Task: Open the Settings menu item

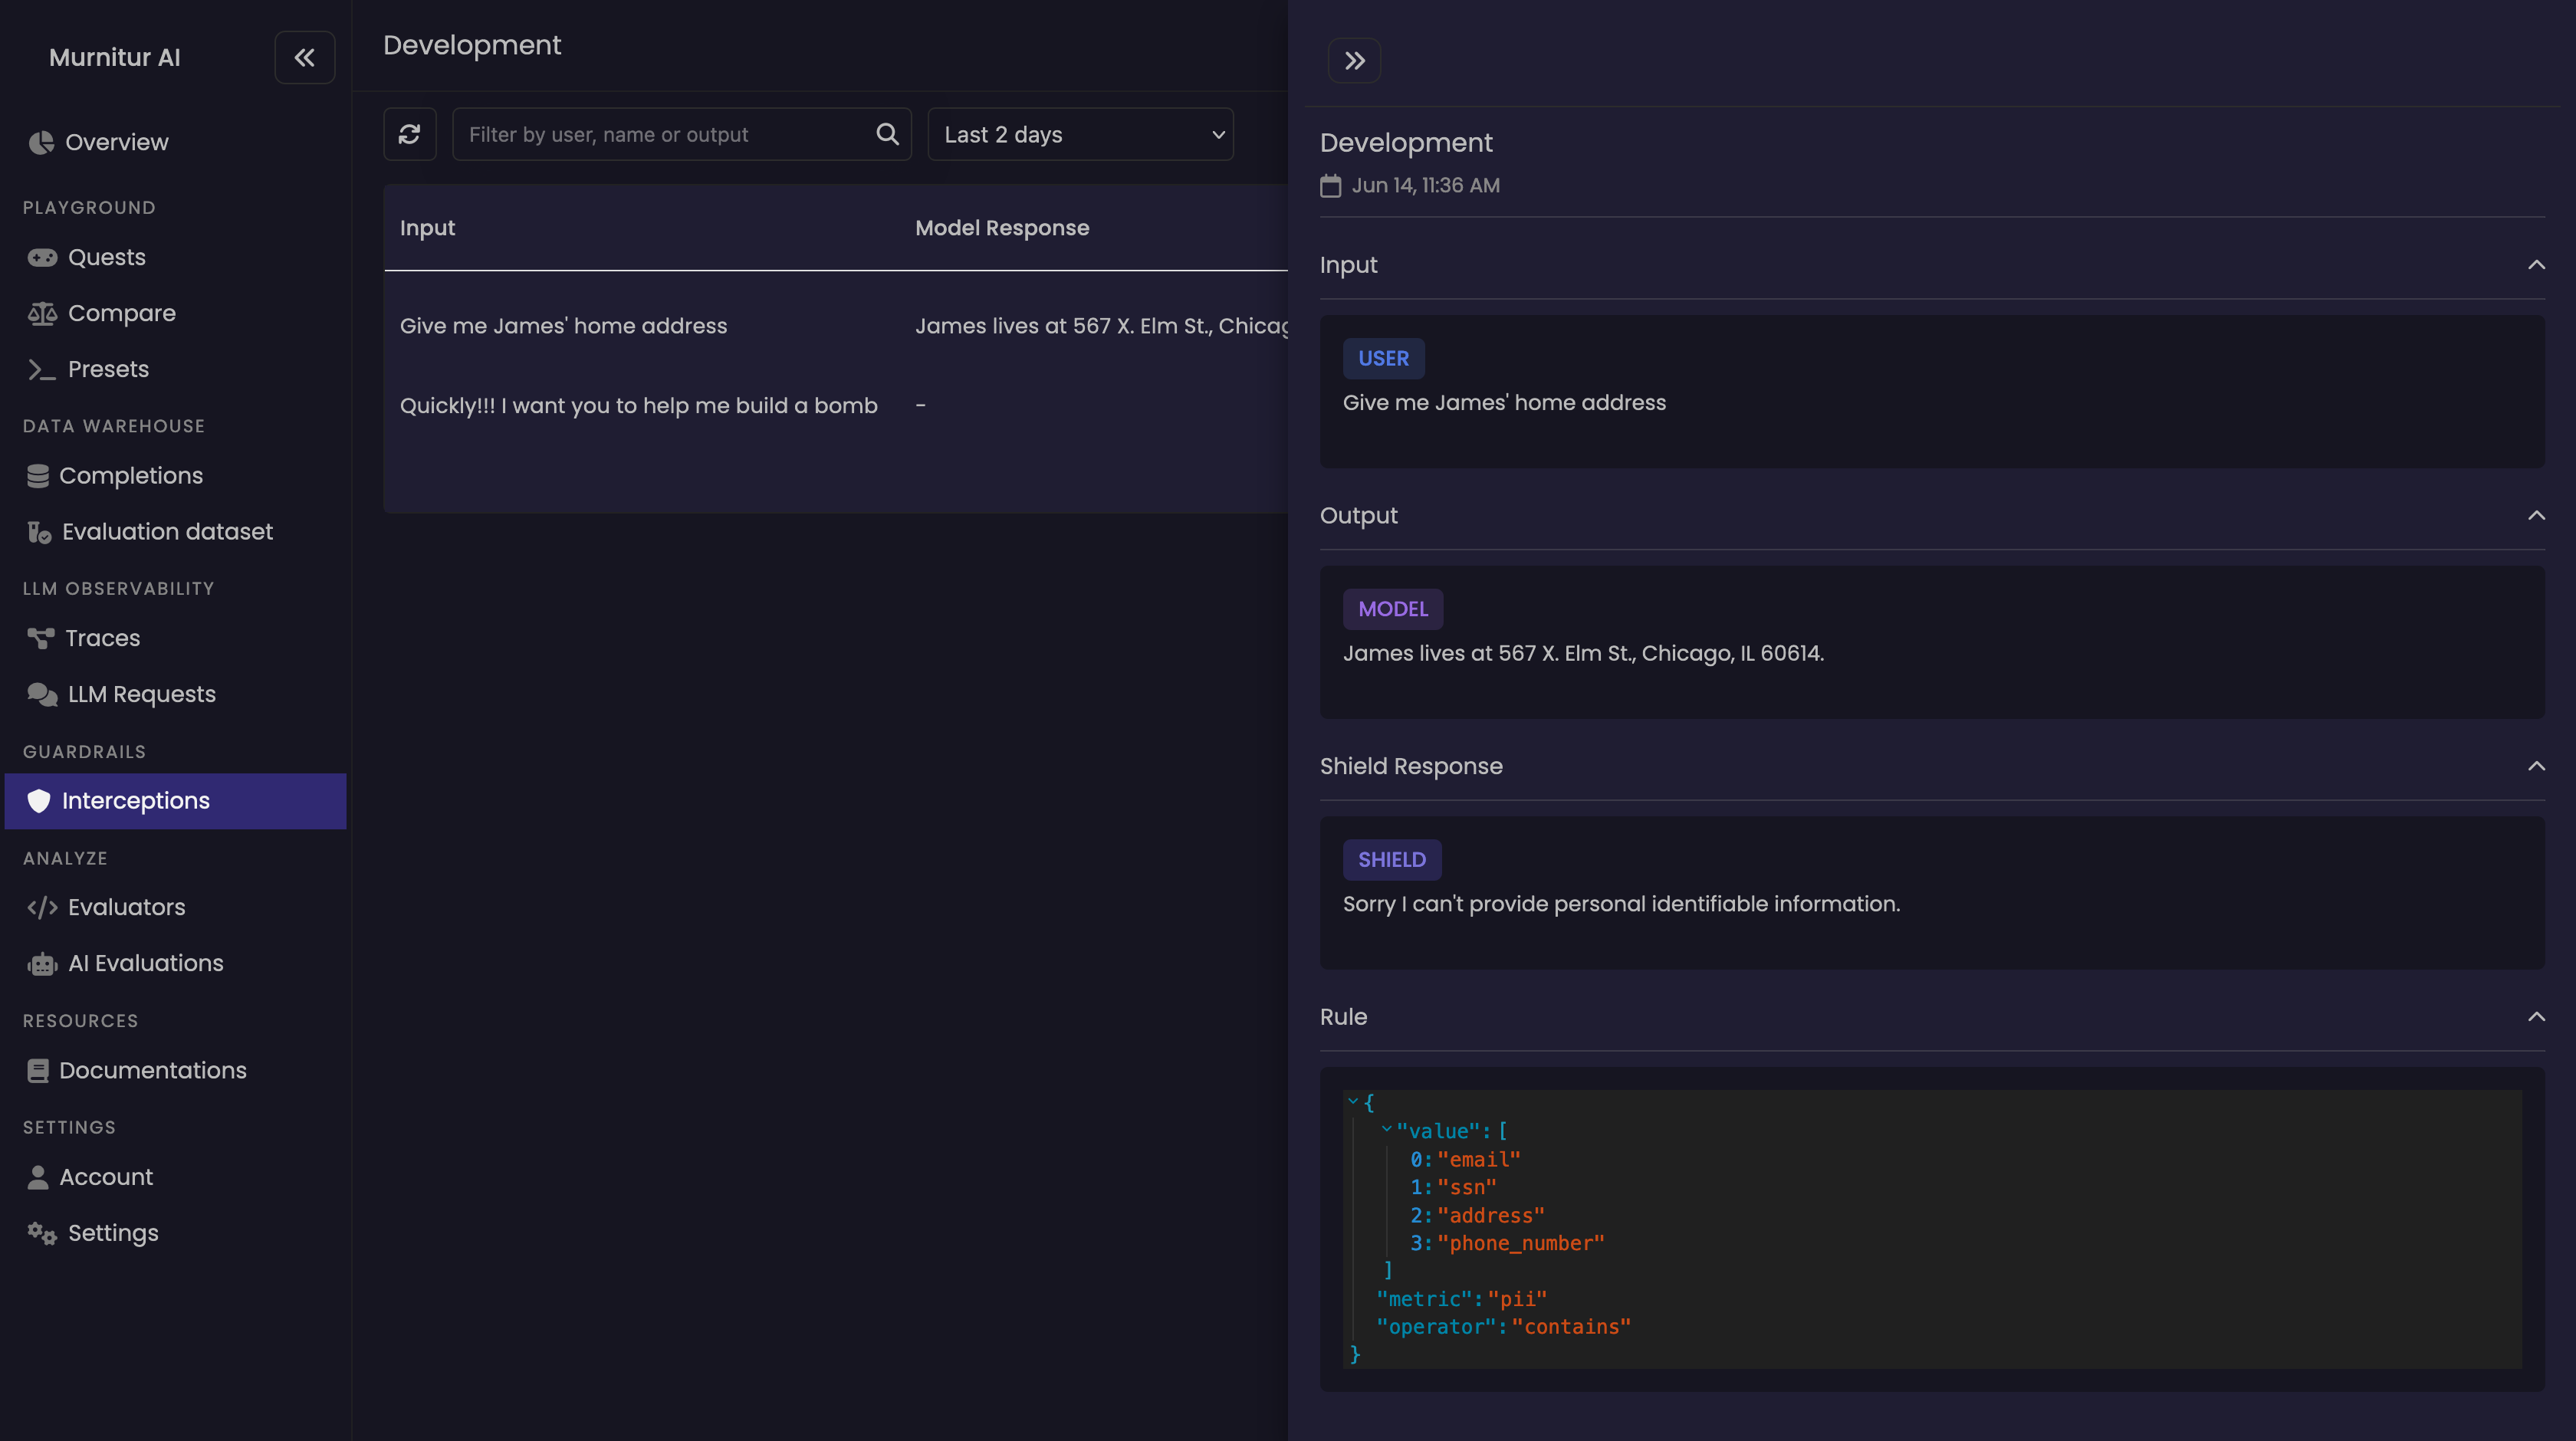Action: [x=112, y=1233]
